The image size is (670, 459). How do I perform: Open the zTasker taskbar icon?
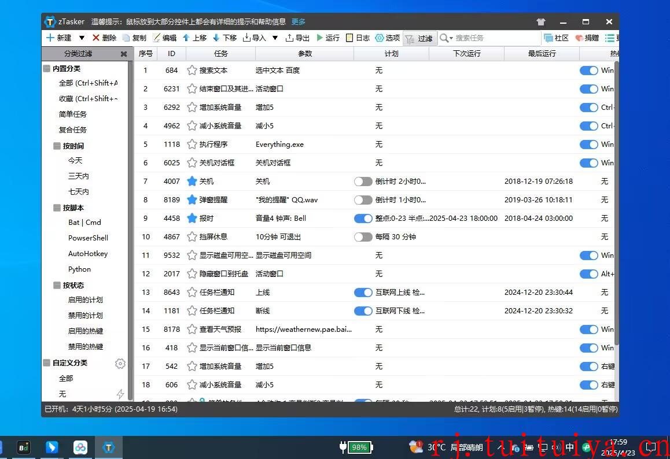pyautogui.click(x=109, y=447)
